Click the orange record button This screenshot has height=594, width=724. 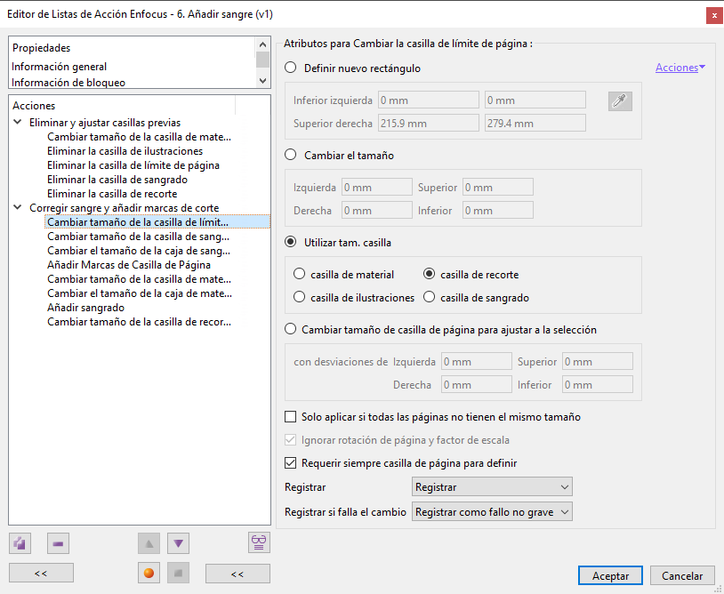point(149,574)
